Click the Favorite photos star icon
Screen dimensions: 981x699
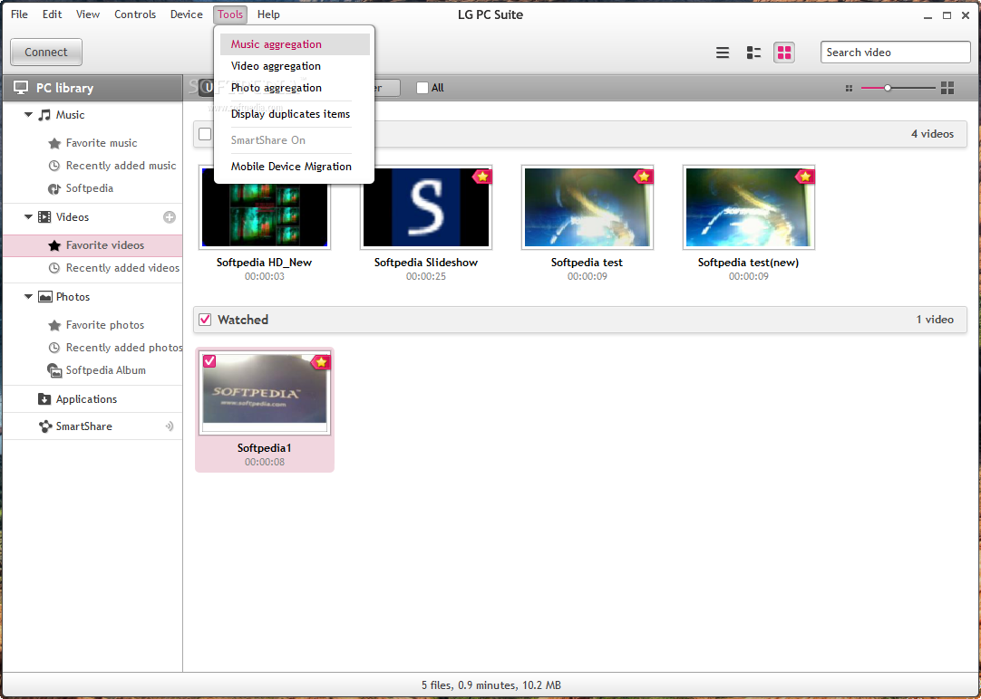tap(54, 325)
